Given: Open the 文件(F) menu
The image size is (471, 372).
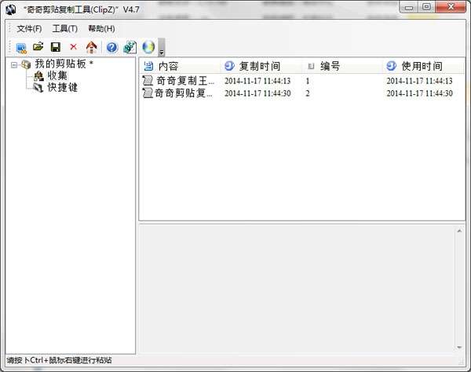Looking at the screenshot, I should click(x=29, y=29).
